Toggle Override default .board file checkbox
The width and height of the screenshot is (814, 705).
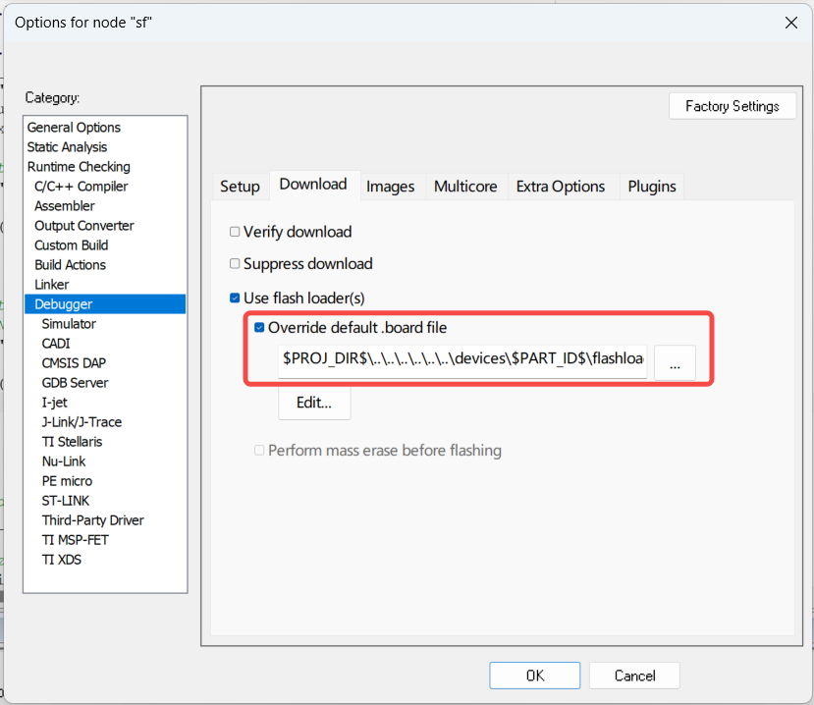point(259,328)
